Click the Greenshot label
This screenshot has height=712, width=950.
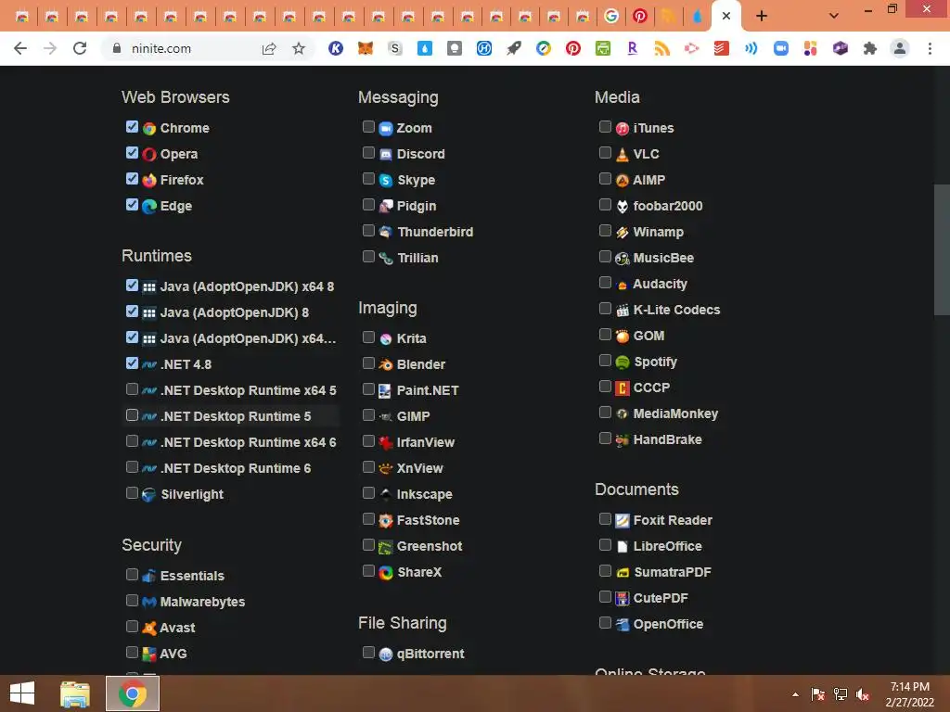430,546
